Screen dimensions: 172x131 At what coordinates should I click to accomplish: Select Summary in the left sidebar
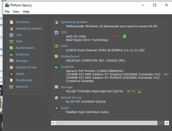pos(23,22)
